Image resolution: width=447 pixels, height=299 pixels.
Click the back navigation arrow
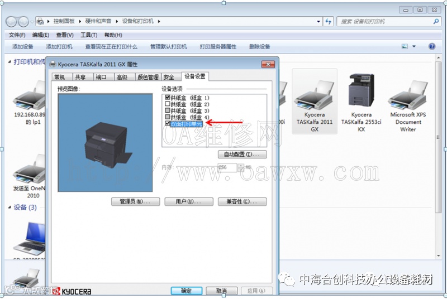[11, 22]
